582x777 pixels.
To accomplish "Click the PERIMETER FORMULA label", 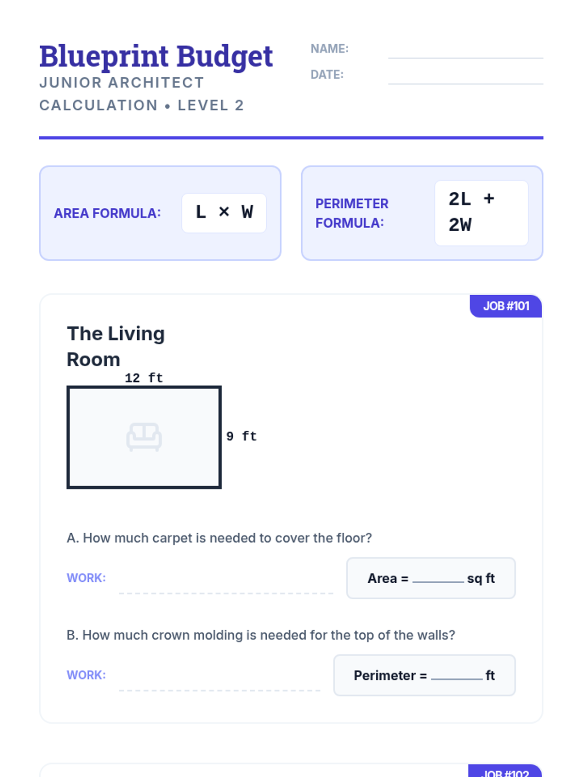I will [x=352, y=213].
